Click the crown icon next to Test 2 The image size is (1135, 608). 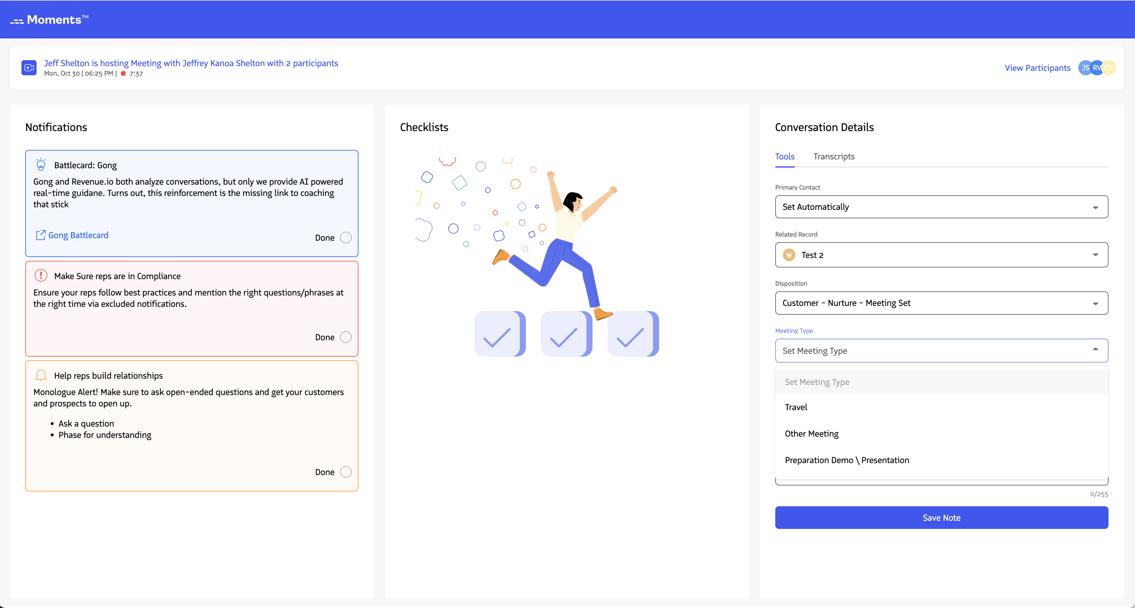pos(789,255)
